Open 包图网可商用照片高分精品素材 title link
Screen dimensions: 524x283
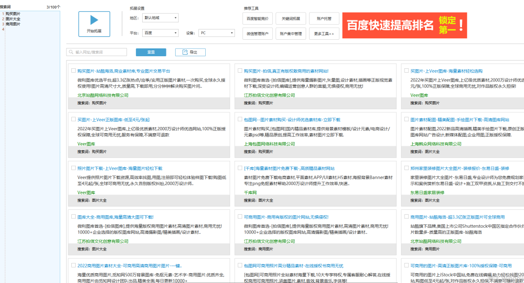(294, 266)
